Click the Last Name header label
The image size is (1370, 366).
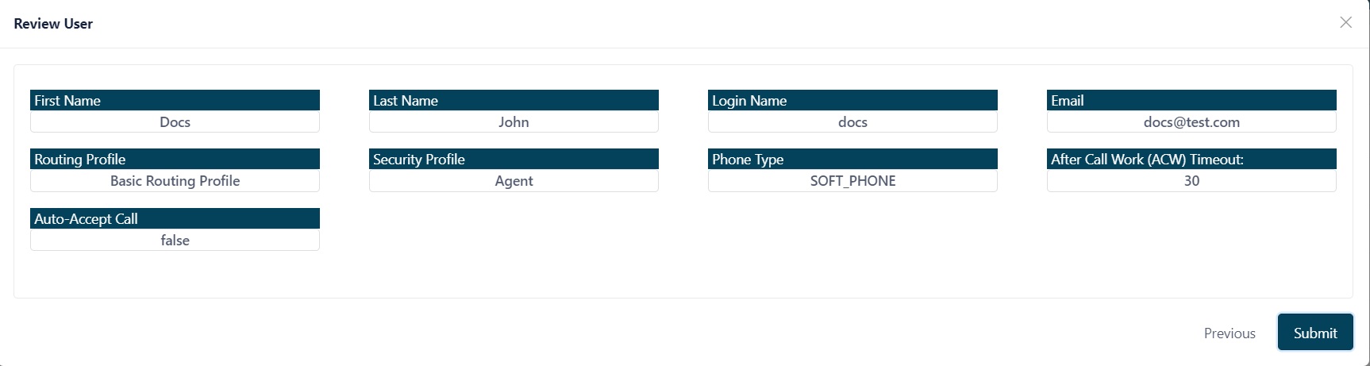click(406, 100)
